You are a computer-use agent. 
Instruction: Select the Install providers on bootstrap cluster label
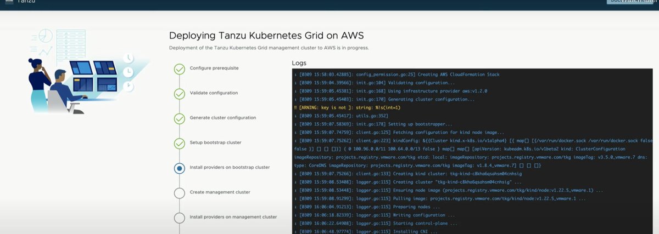click(x=230, y=167)
